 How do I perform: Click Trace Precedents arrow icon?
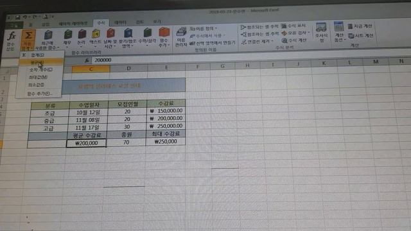point(243,27)
